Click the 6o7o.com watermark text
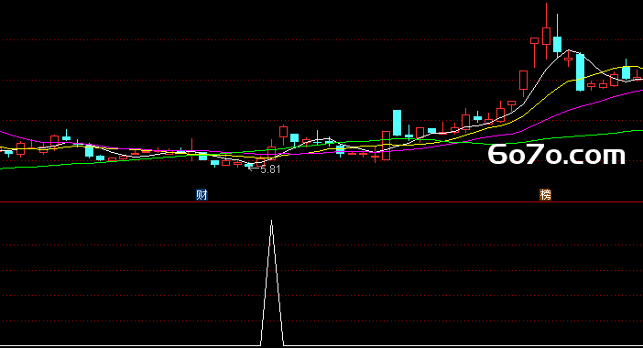The image size is (643, 348). click(557, 155)
